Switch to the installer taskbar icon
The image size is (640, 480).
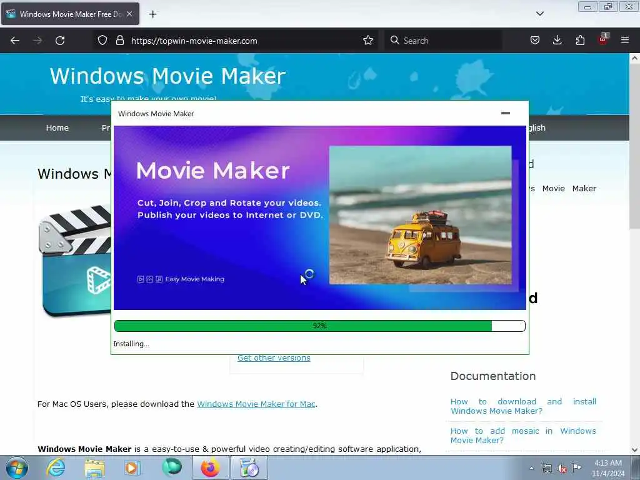coord(249,467)
